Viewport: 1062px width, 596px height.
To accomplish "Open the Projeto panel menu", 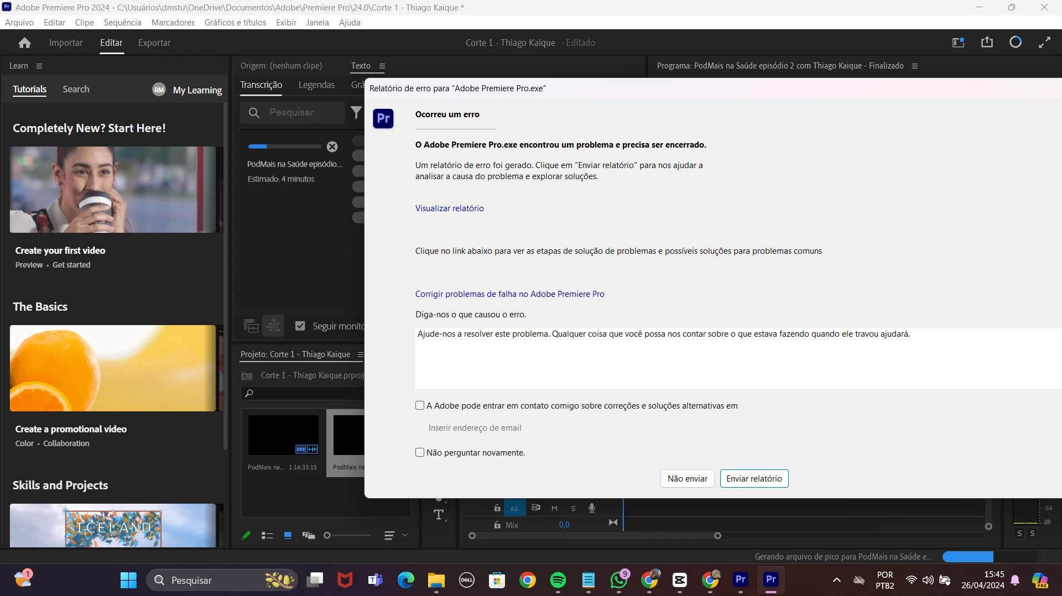I will (x=360, y=354).
